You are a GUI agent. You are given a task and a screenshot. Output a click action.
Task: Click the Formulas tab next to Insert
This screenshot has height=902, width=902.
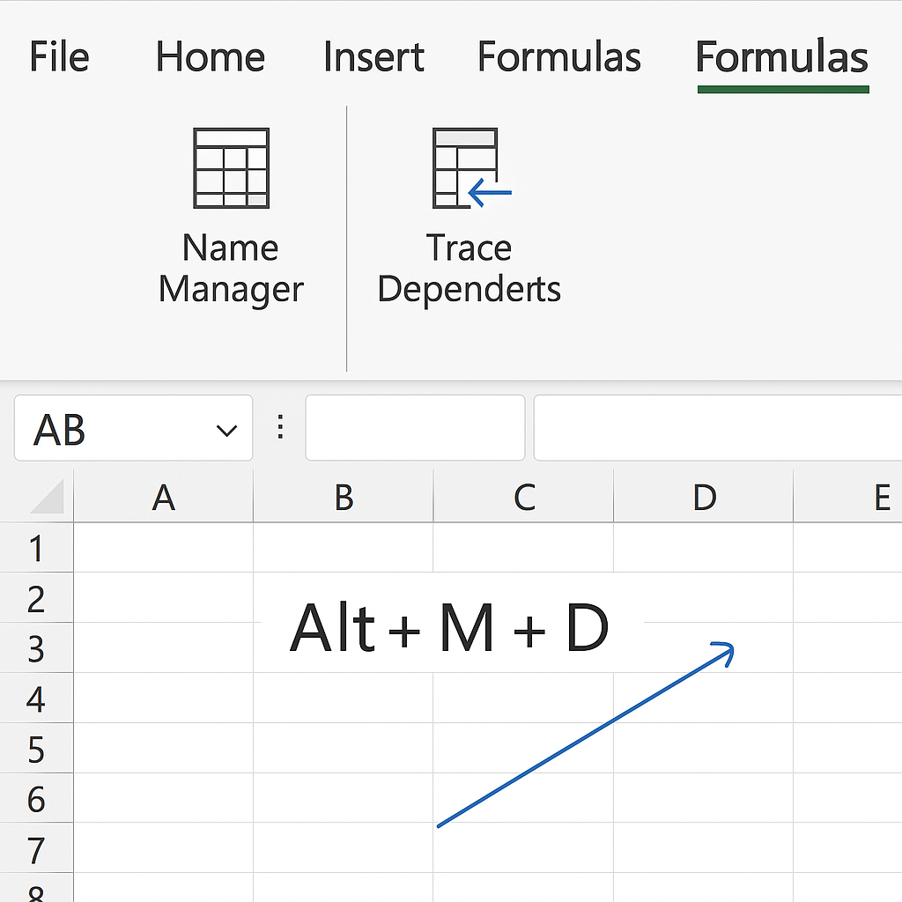click(558, 58)
